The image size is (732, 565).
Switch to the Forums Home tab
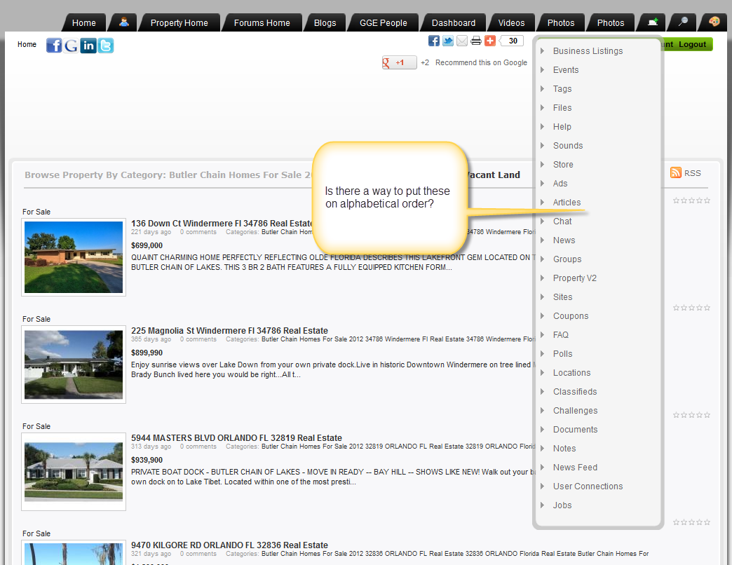click(x=262, y=22)
